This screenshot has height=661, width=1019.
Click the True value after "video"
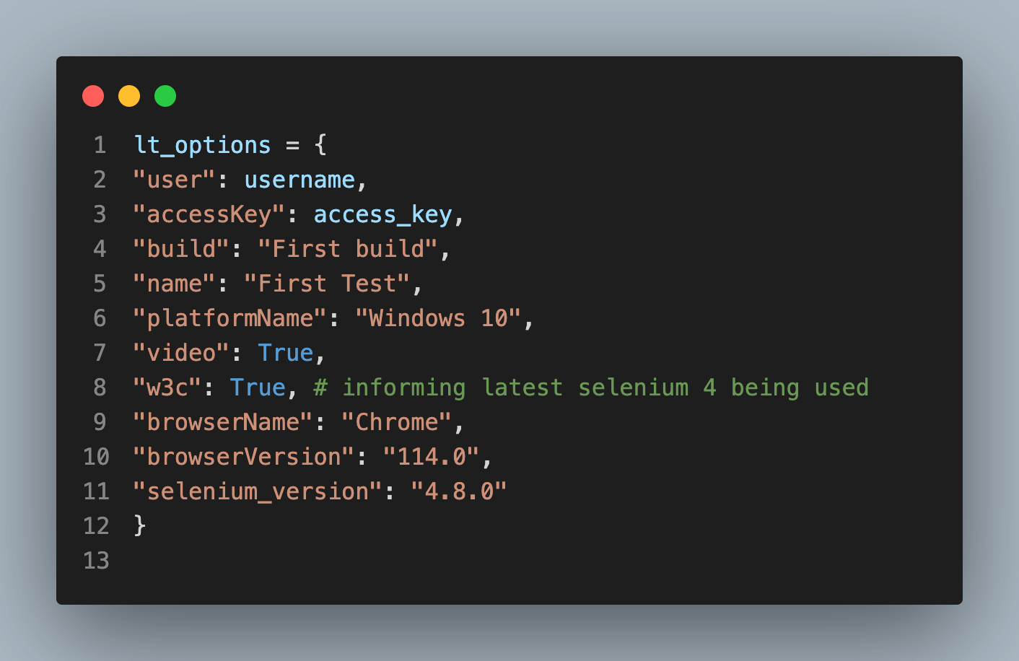coord(286,353)
